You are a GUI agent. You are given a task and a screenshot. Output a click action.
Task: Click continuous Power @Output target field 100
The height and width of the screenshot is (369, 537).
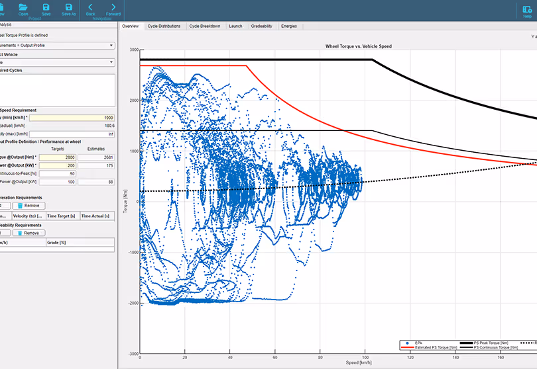point(58,182)
